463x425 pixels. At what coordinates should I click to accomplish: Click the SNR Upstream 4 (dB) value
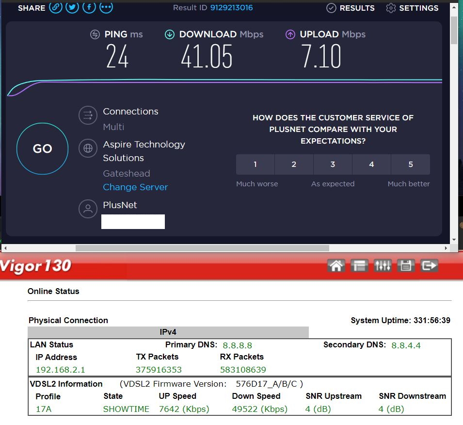point(318,409)
